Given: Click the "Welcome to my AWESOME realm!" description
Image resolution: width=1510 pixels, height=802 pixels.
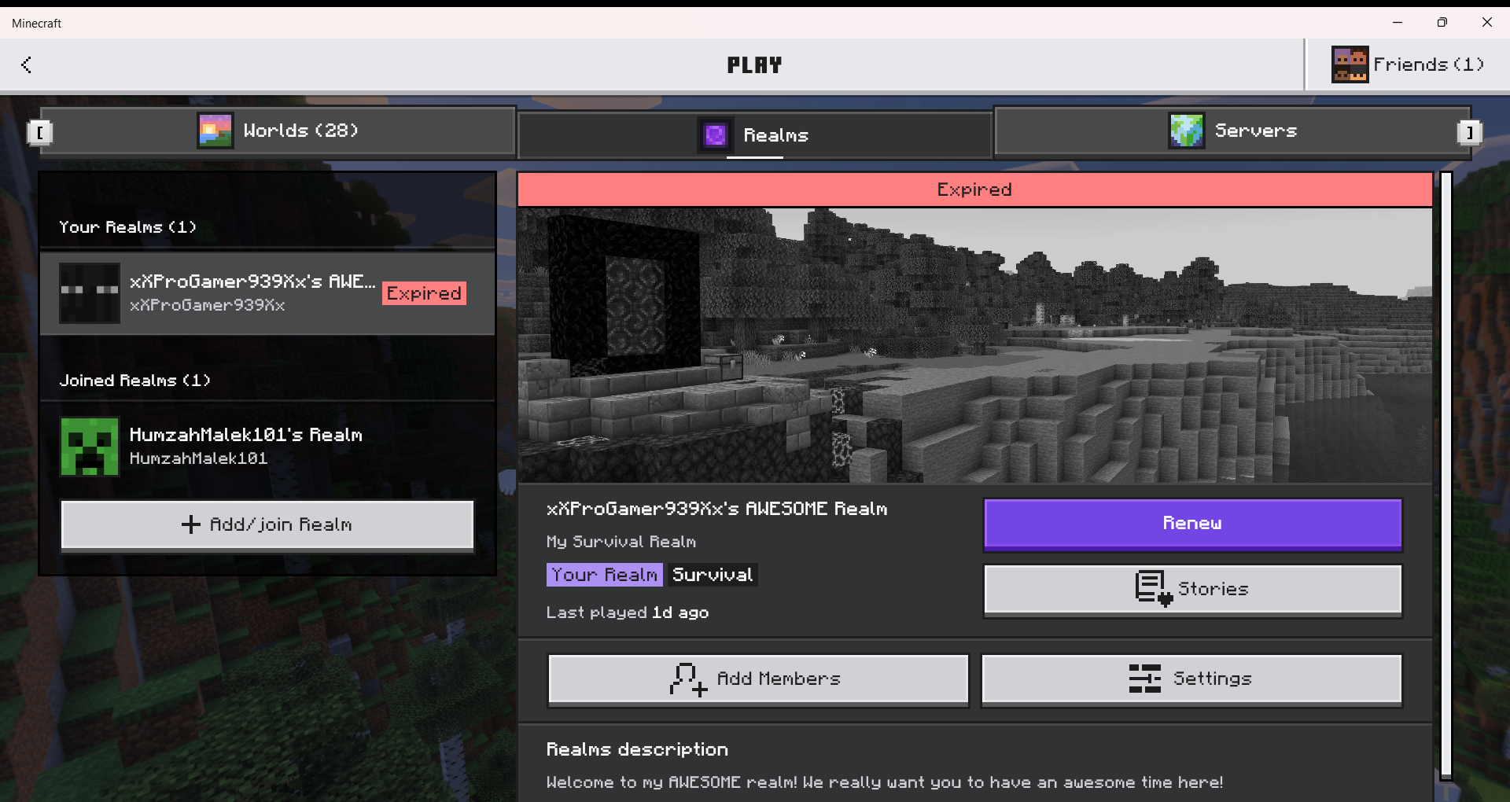Looking at the screenshot, I should [884, 782].
